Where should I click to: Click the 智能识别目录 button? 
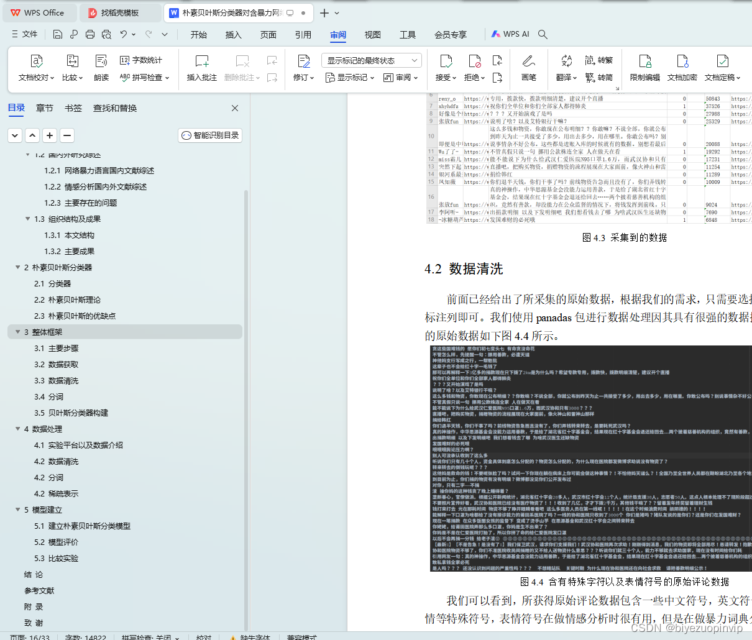coord(209,135)
